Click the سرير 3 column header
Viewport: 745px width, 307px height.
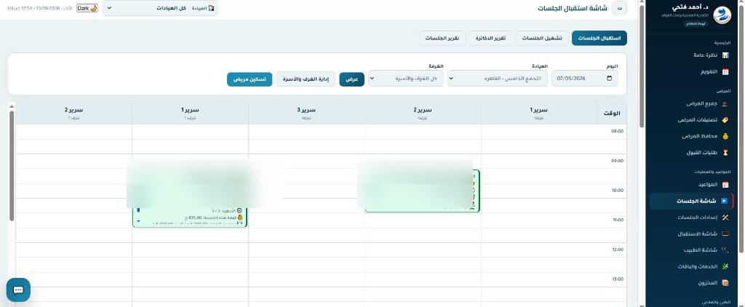pos(306,113)
